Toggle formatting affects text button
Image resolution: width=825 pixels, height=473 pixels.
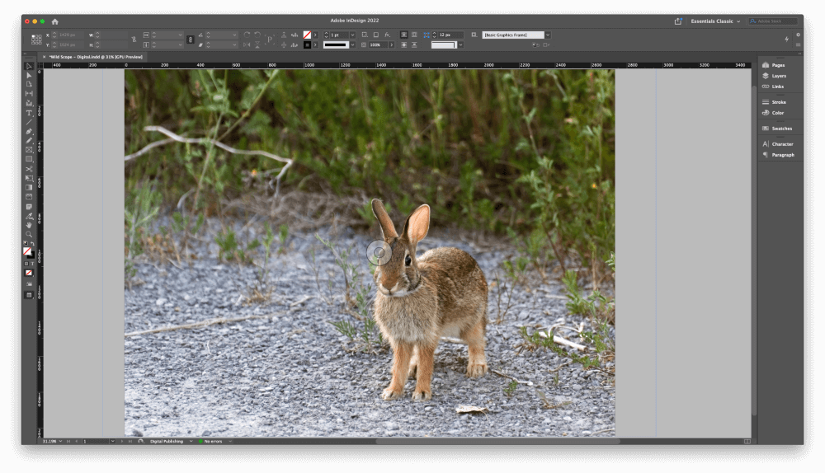click(31, 264)
